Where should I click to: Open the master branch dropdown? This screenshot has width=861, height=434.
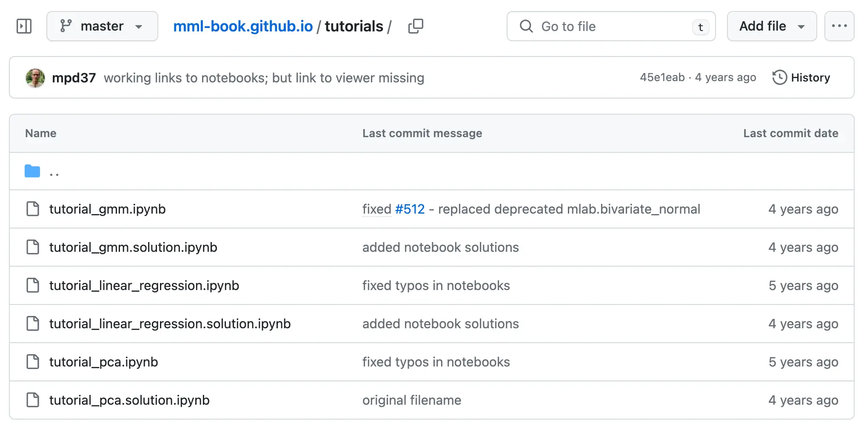pyautogui.click(x=102, y=26)
